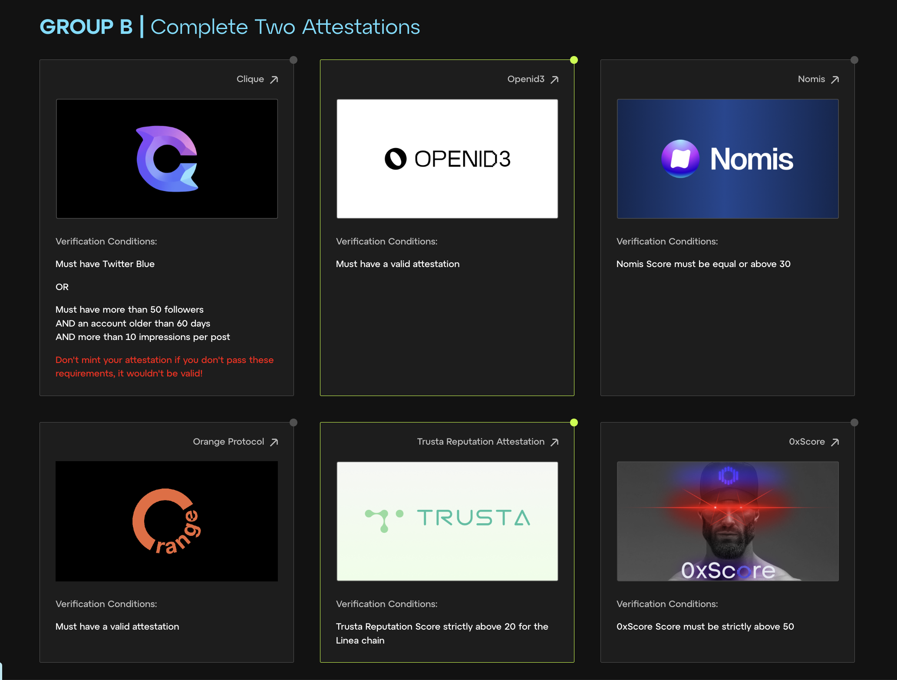Image resolution: width=897 pixels, height=680 pixels.
Task: Click the Openid3 link label
Action: 526,79
